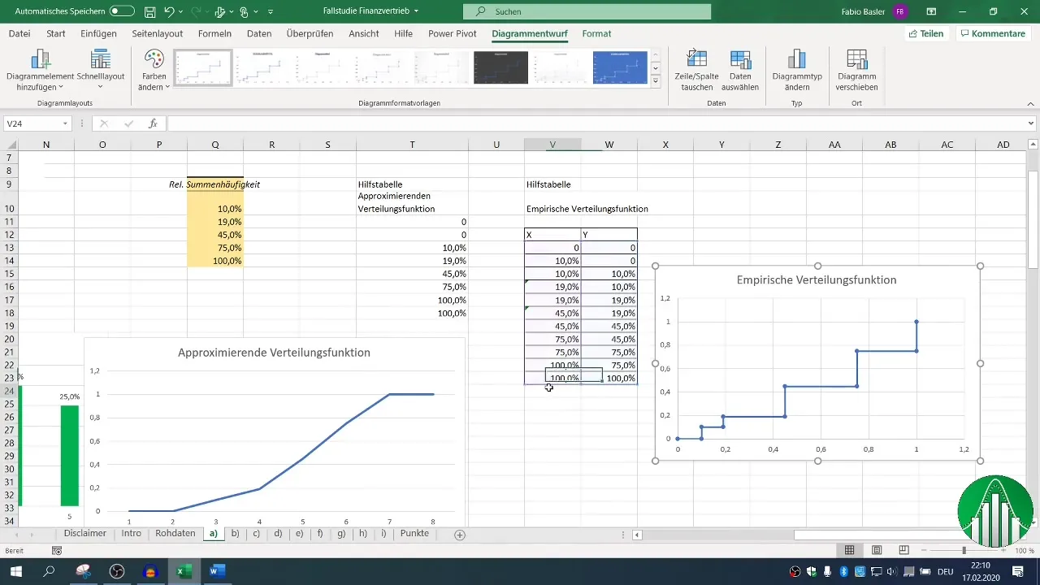Click the Windows Start button
This screenshot has width=1040, height=585.
pyautogui.click(x=15, y=571)
